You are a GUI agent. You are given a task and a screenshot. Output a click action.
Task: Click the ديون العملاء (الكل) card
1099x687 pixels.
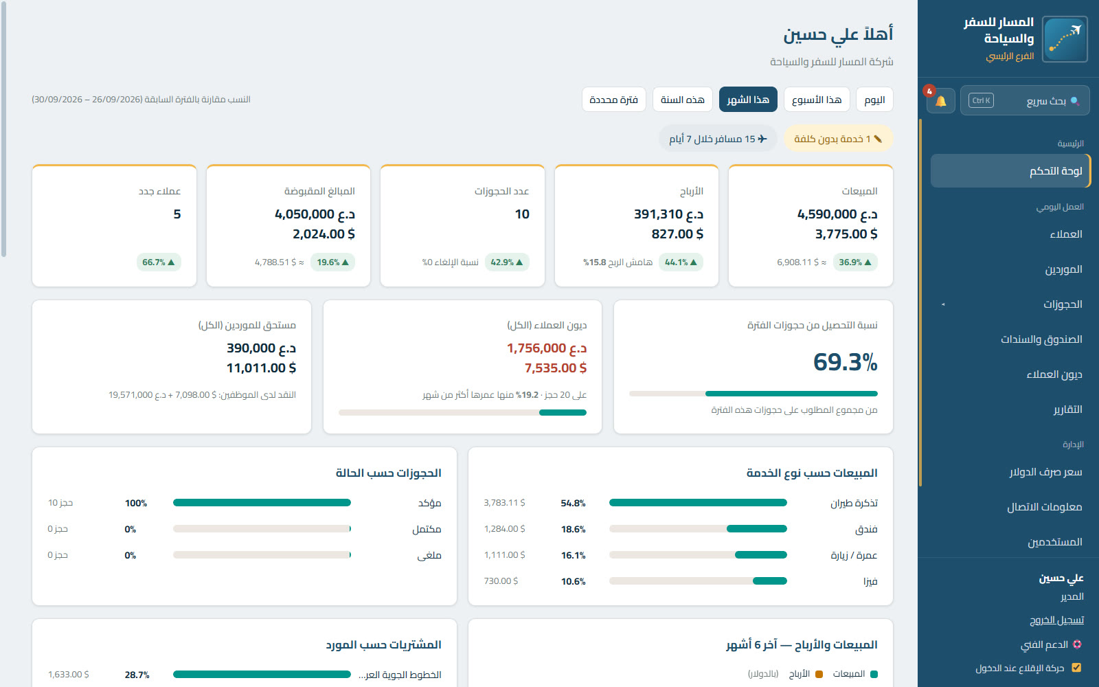[462, 367]
